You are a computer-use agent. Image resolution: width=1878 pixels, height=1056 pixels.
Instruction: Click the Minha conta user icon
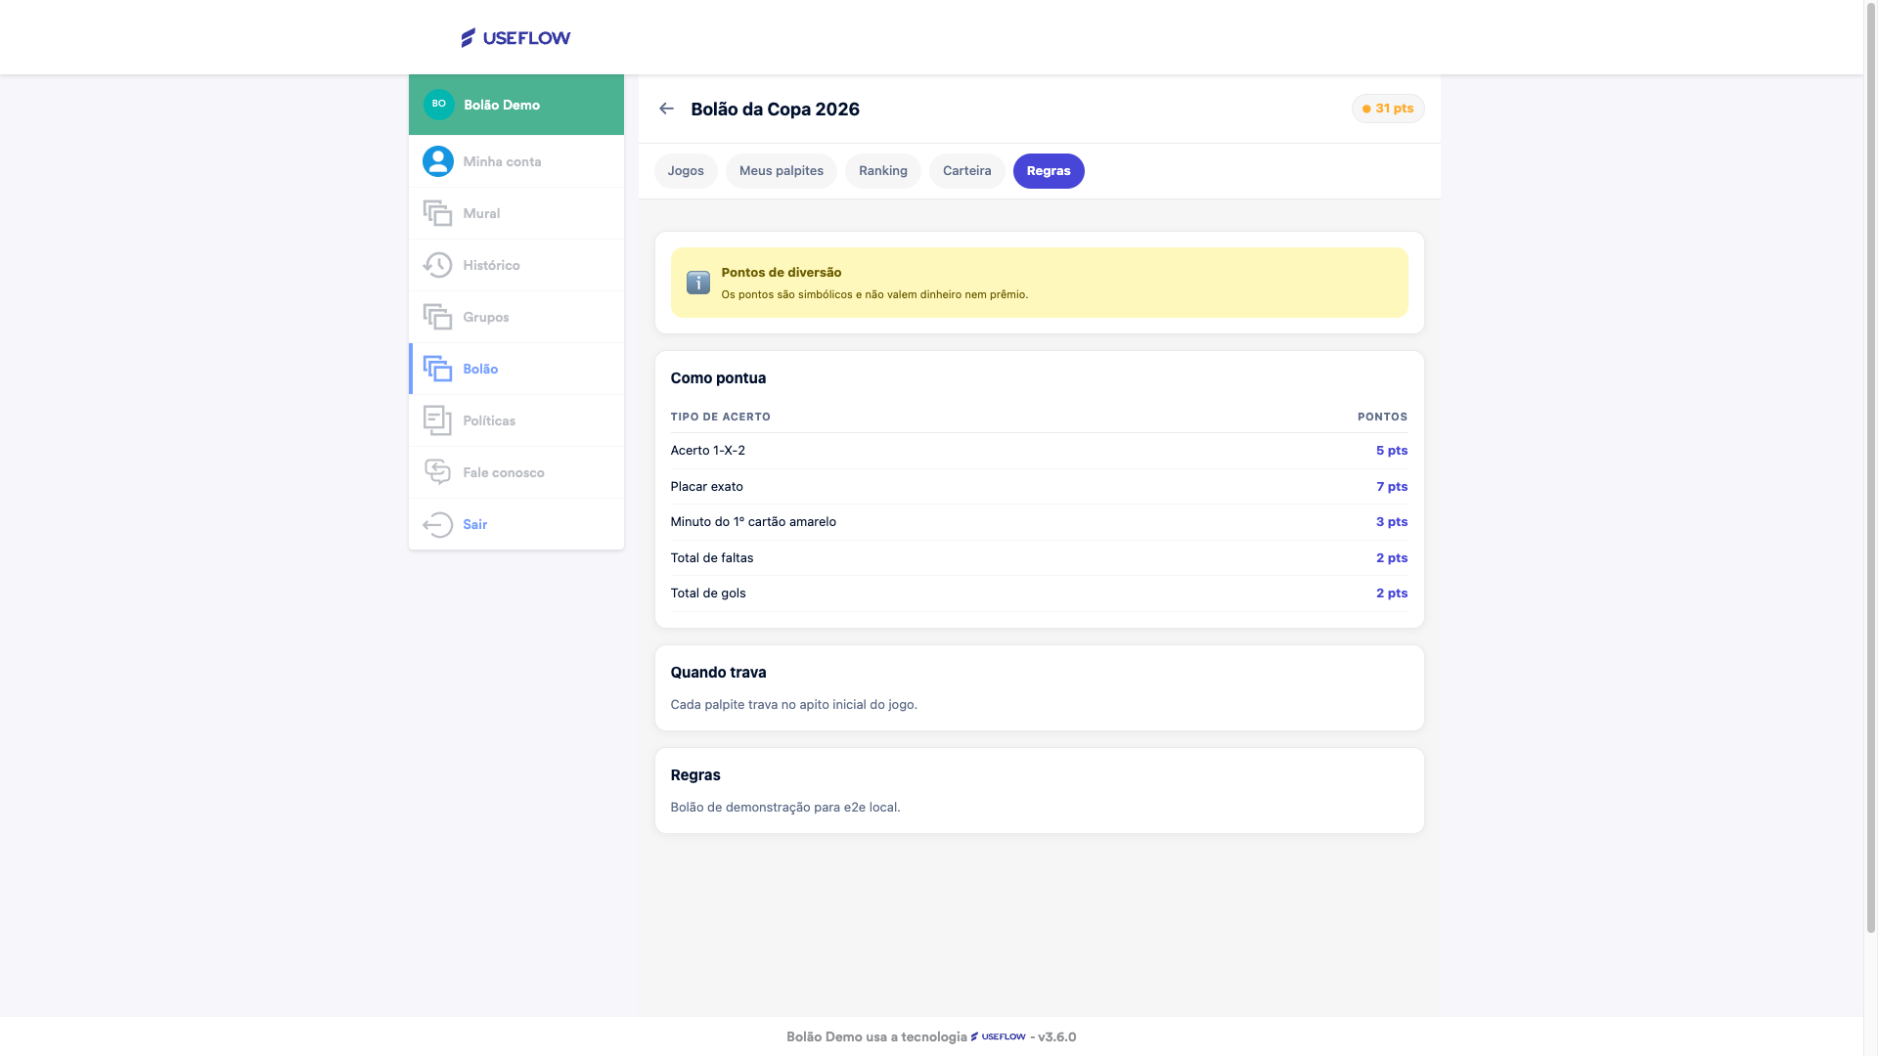(437, 161)
